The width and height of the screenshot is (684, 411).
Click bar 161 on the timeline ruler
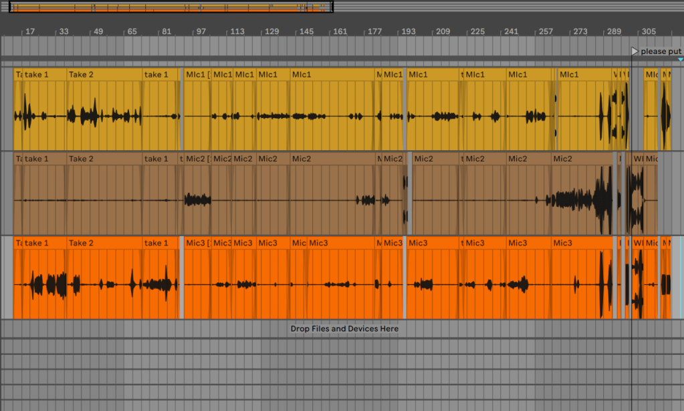(x=340, y=31)
